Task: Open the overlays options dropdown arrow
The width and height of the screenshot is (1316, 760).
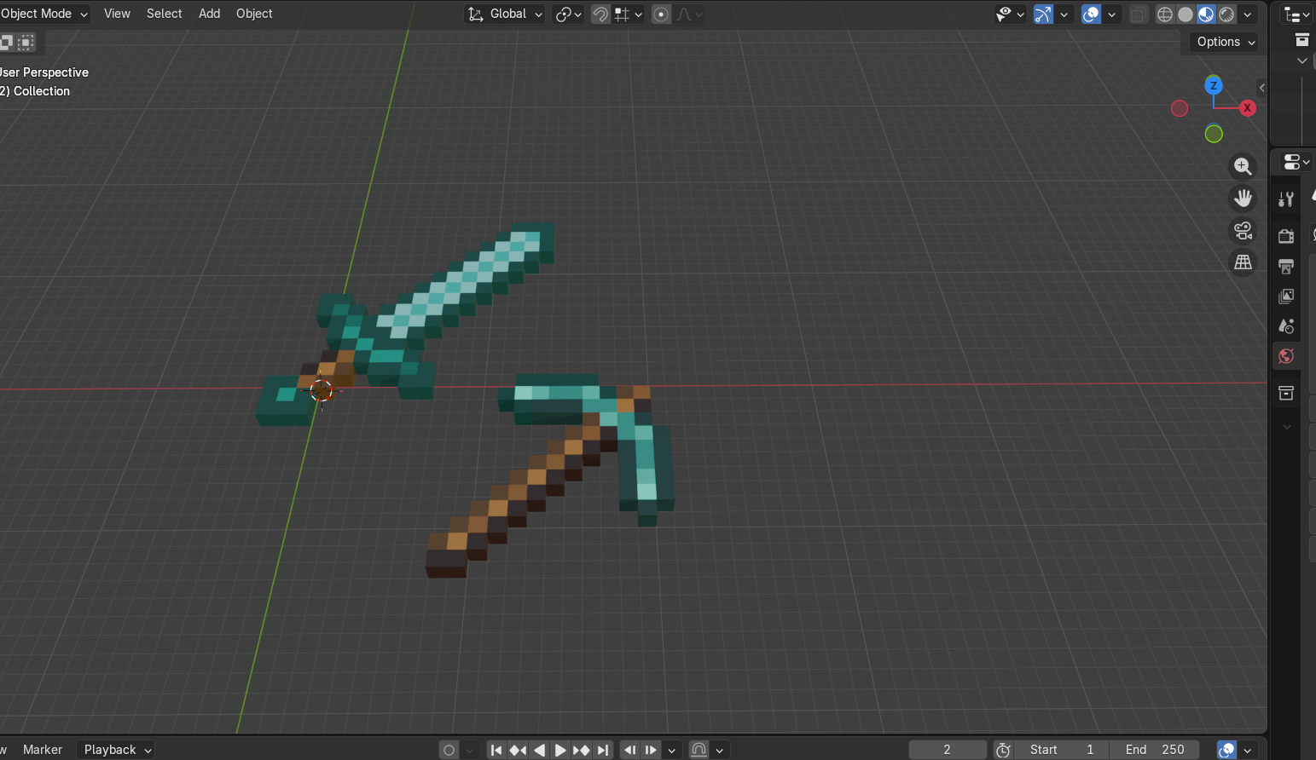Action: click(1111, 14)
